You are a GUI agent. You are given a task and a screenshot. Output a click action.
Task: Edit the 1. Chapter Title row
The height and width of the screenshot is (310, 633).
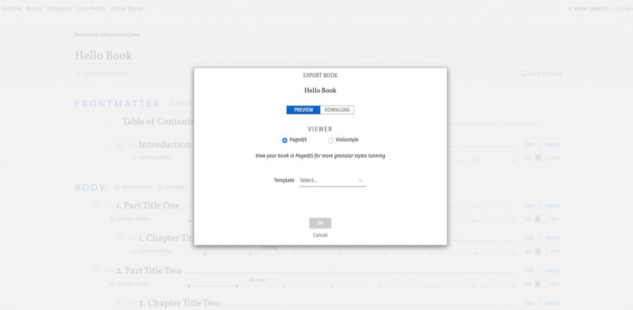coord(529,238)
